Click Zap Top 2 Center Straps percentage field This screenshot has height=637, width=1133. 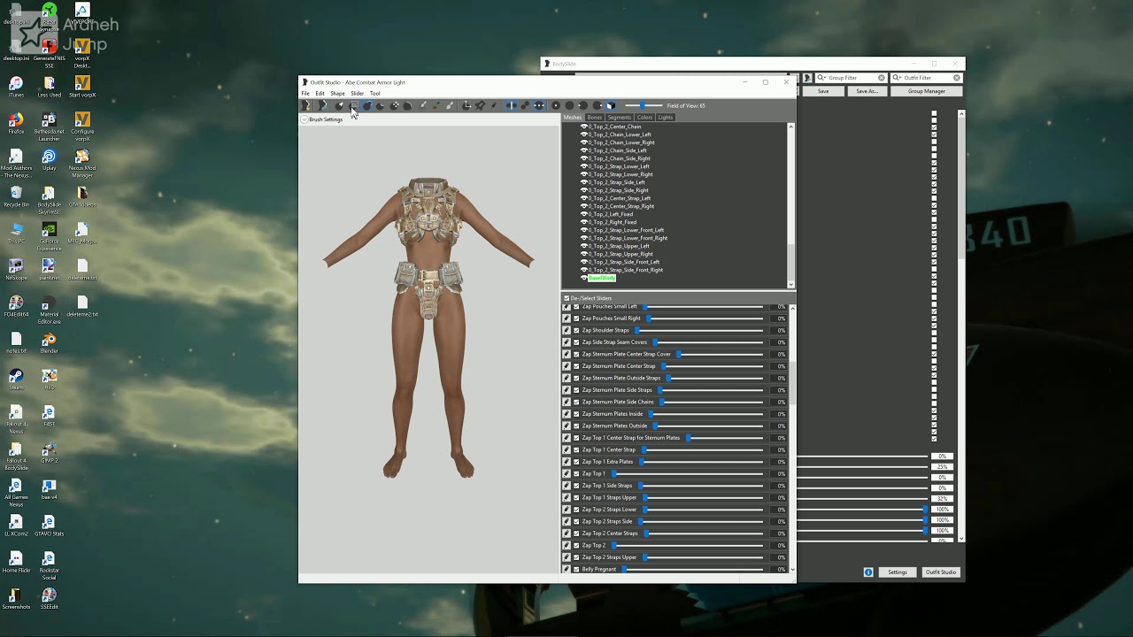(780, 533)
